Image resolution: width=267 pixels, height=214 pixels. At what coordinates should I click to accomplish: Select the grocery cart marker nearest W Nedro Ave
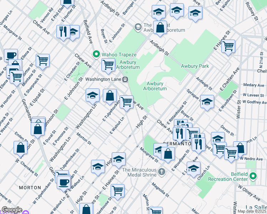pyautogui.click(x=231, y=154)
